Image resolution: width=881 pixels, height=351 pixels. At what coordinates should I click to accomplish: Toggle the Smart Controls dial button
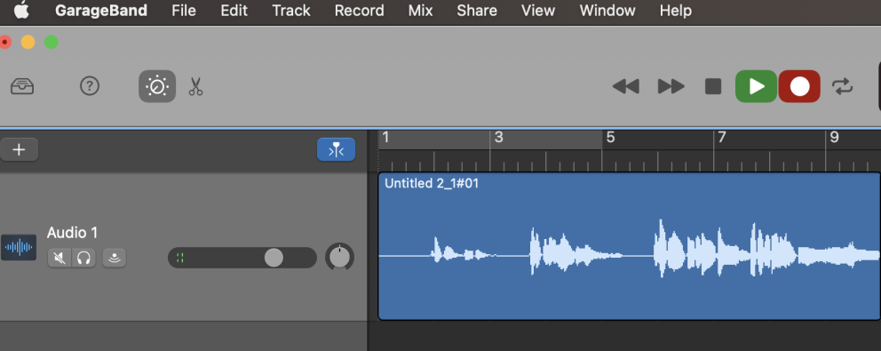click(x=157, y=86)
